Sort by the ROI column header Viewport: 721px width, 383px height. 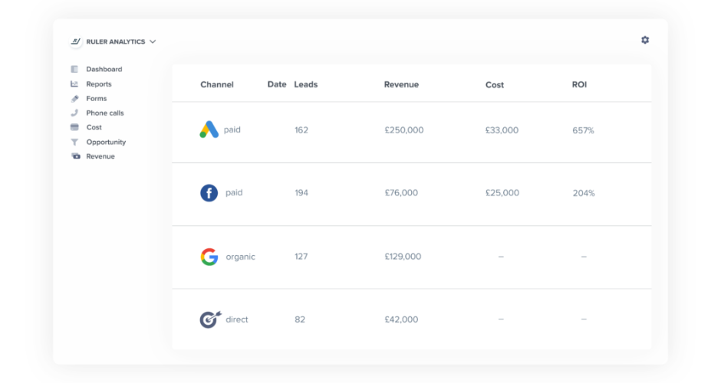tap(579, 84)
